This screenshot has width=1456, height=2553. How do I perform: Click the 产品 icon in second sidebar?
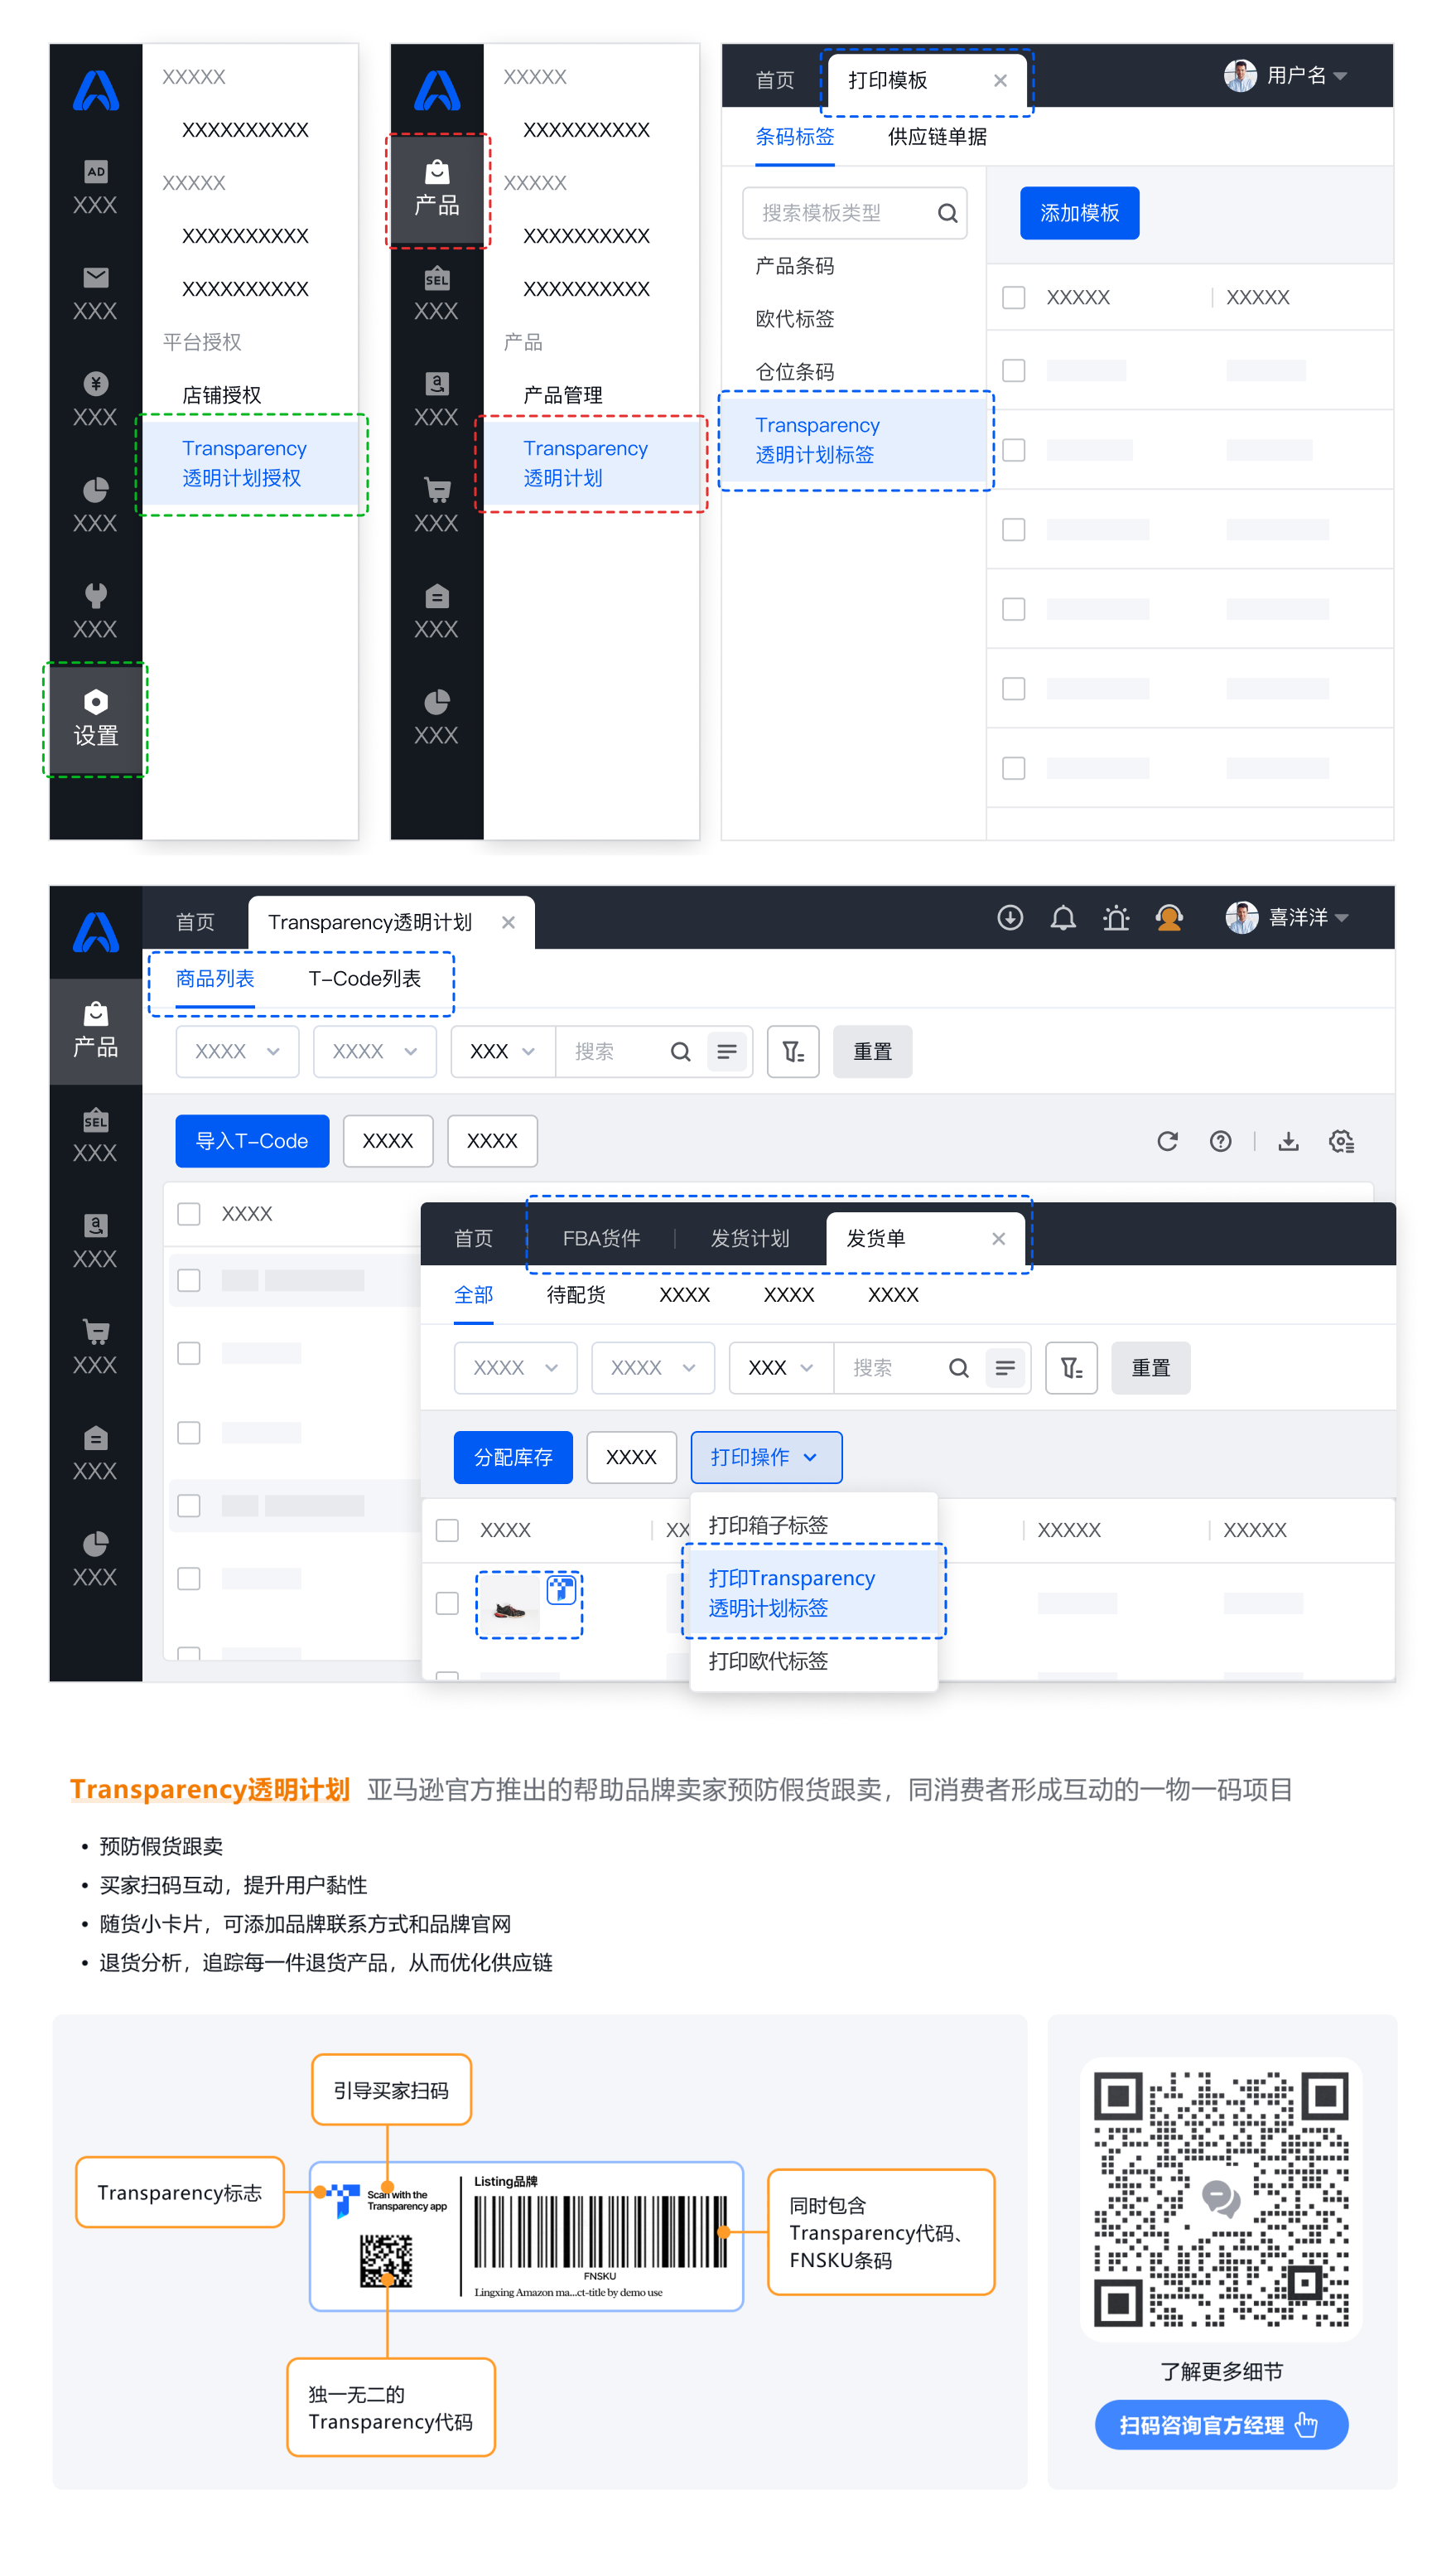(x=437, y=188)
